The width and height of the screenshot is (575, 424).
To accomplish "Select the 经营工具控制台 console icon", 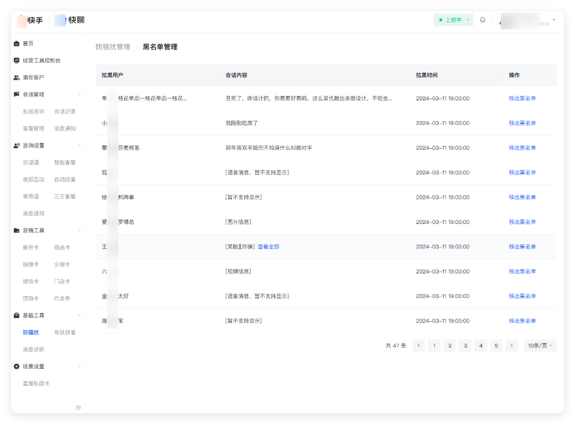I will (15, 60).
